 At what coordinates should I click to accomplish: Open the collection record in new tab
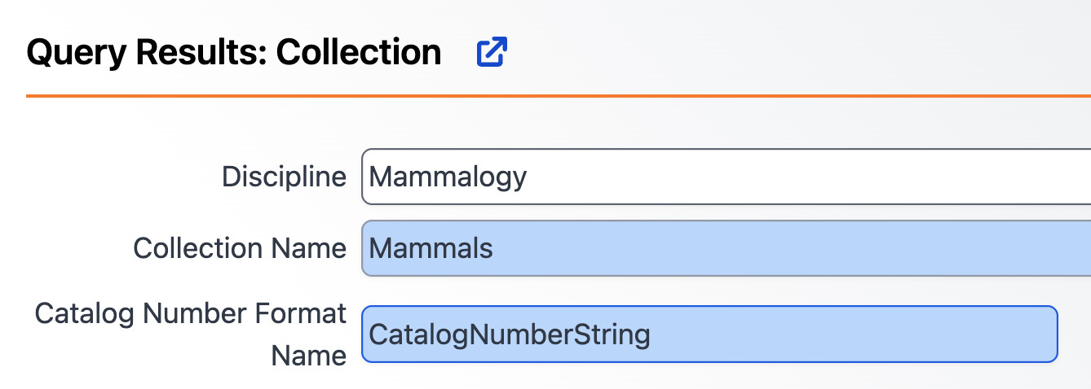492,53
